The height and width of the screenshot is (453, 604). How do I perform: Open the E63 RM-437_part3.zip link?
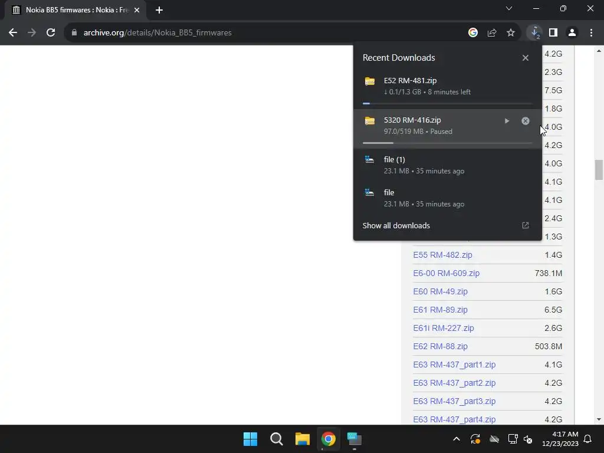coord(454,401)
